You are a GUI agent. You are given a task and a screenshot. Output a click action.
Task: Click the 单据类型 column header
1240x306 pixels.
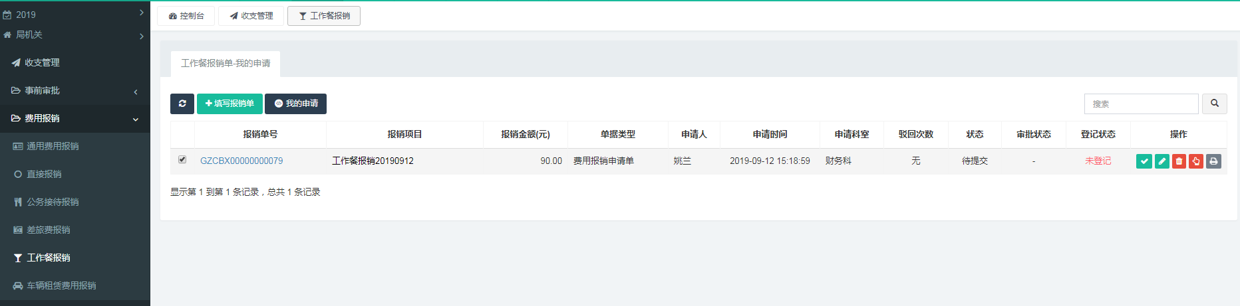click(x=618, y=134)
